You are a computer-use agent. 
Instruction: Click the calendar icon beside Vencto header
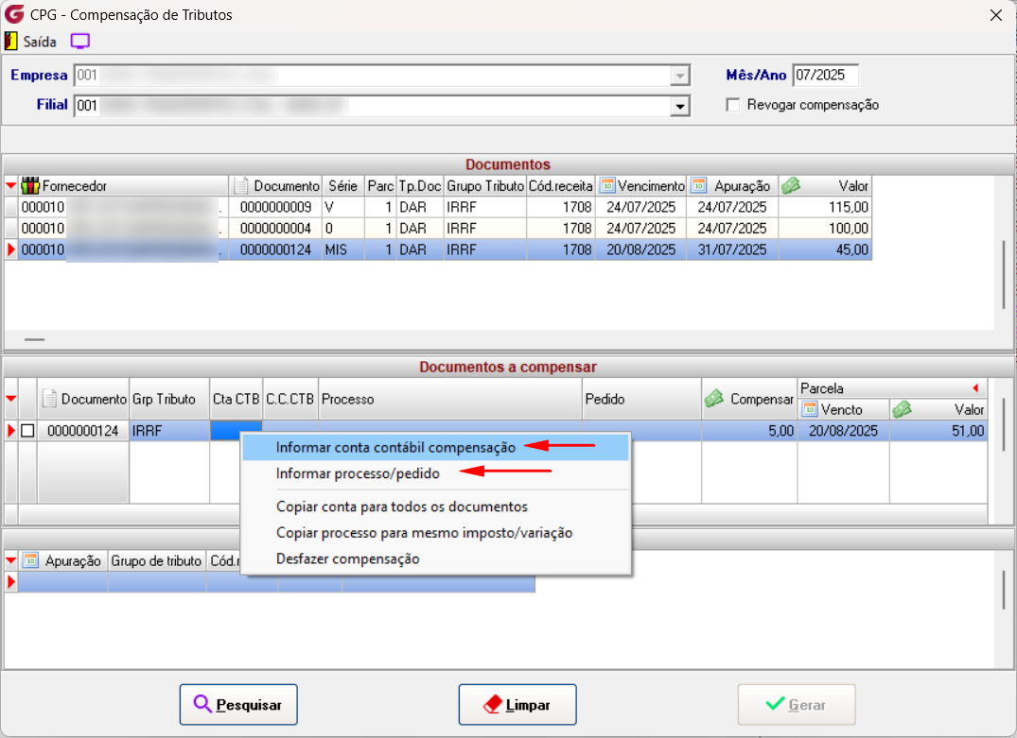pos(810,409)
